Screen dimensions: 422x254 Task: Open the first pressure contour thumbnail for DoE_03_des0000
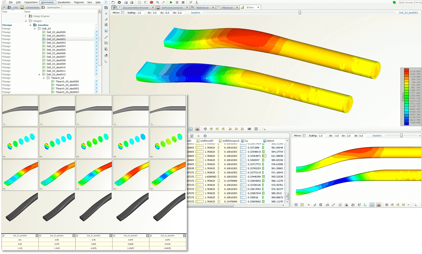coord(20,175)
